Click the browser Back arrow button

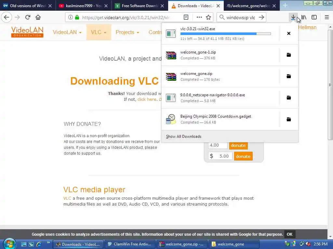7,18
